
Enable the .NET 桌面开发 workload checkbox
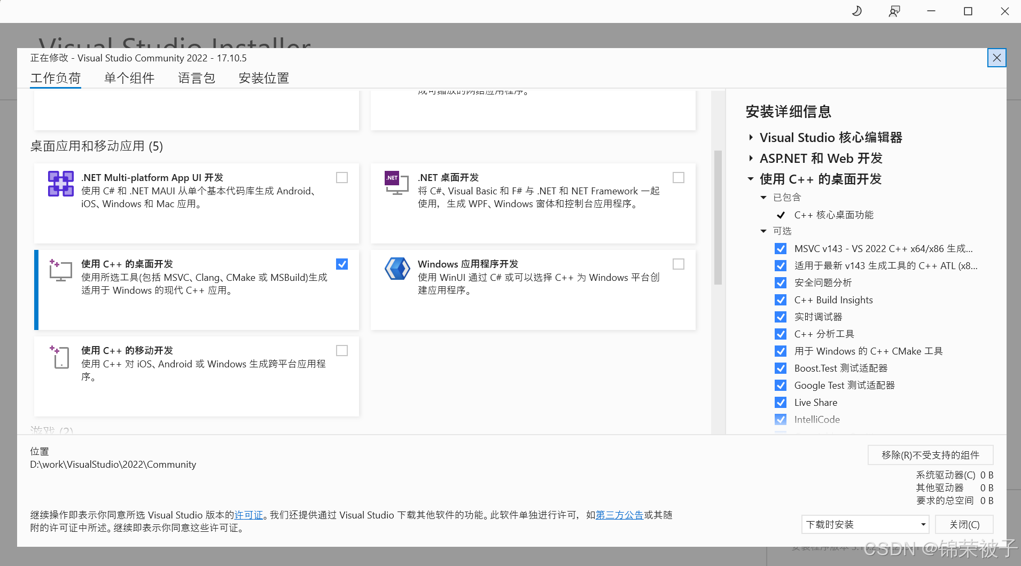(679, 178)
